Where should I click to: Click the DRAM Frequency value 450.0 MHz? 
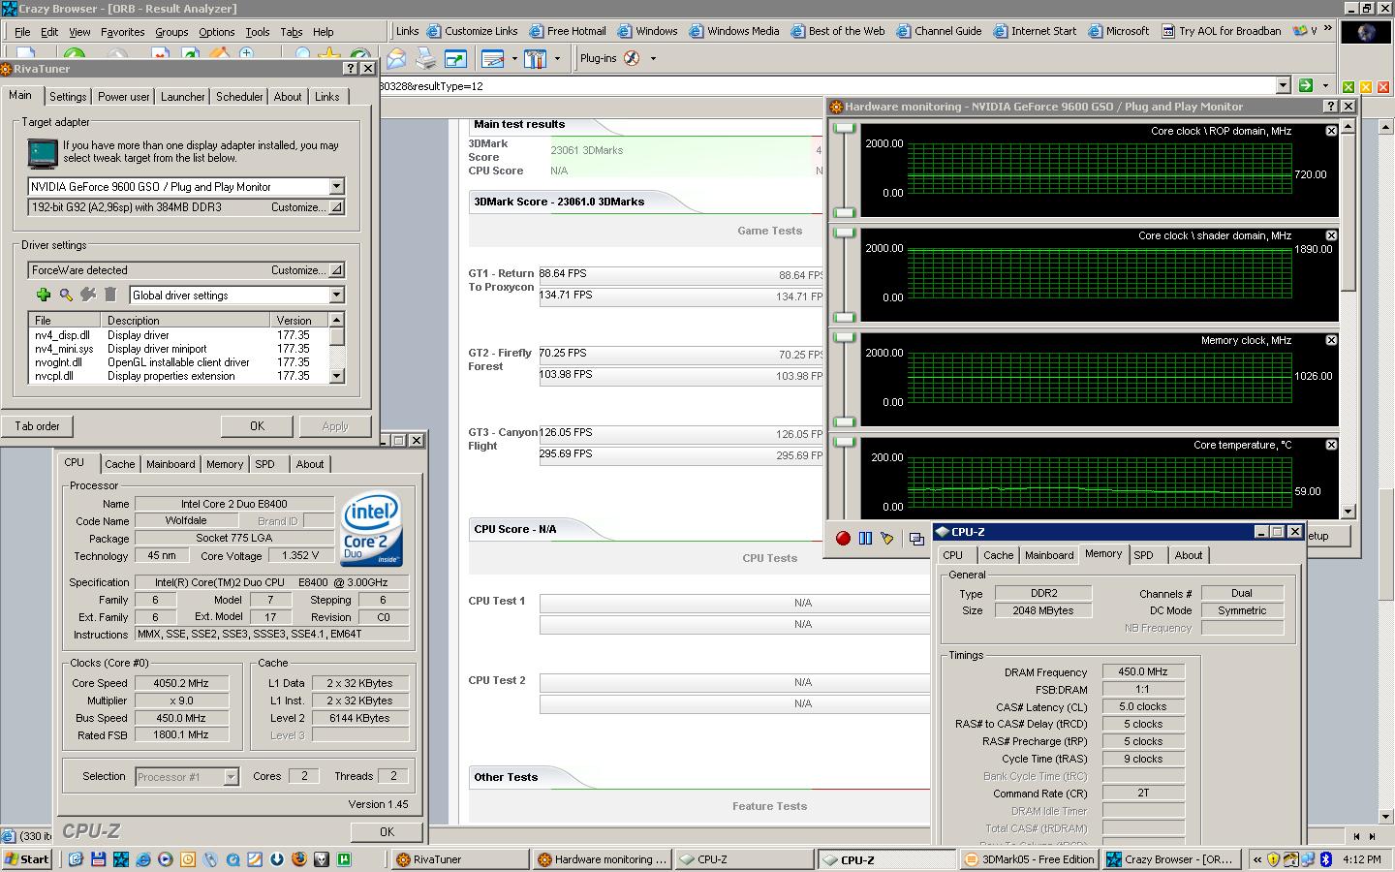click(x=1143, y=671)
